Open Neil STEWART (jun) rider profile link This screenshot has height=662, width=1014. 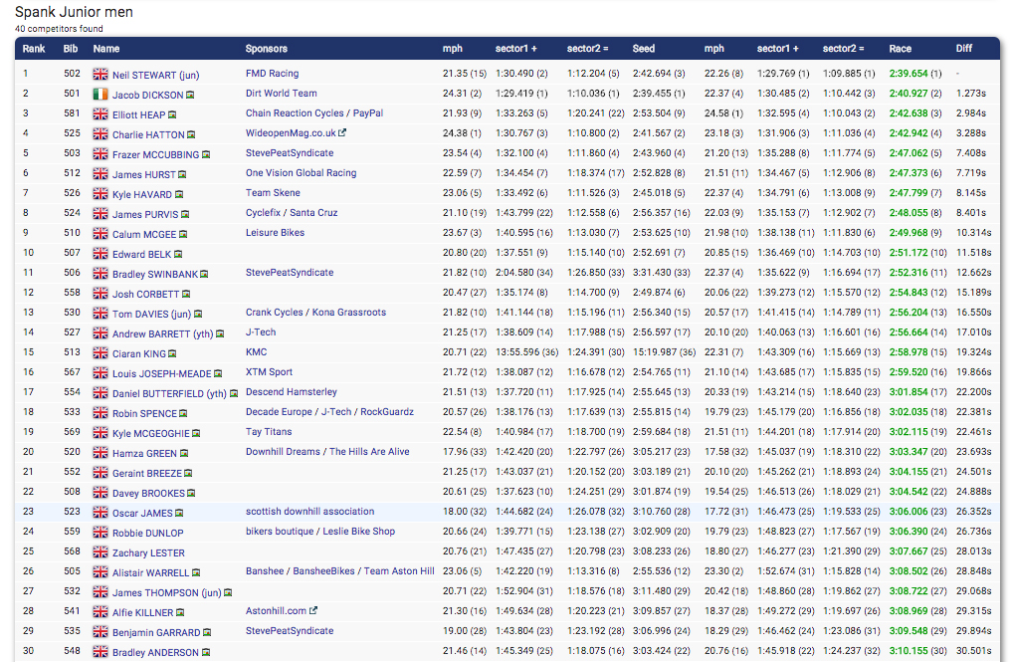155,76
